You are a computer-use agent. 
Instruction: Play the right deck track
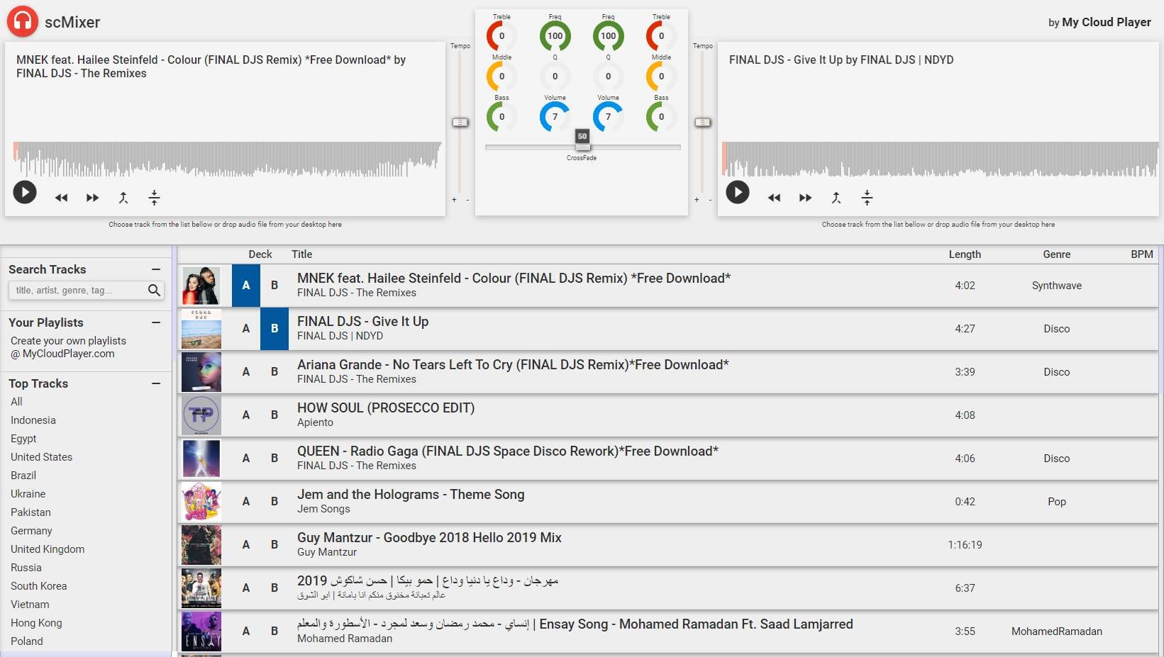(738, 192)
